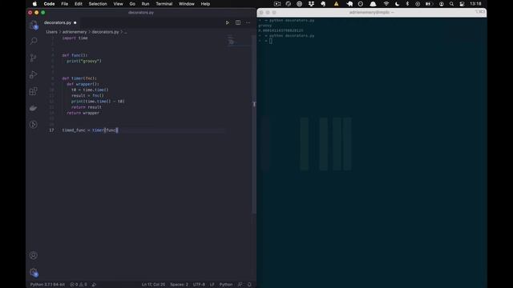Open the Apple menu
Screen dimensions: 513x288
point(34,4)
